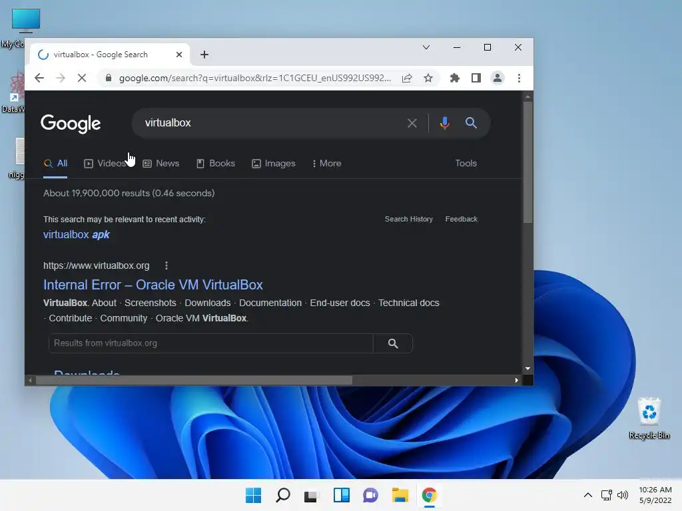Screen dimensions: 682x511
Task: Open Task View on the taskbar
Action: coord(312,495)
